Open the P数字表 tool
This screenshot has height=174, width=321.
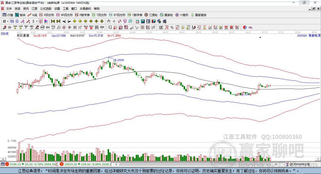click(x=82, y=15)
